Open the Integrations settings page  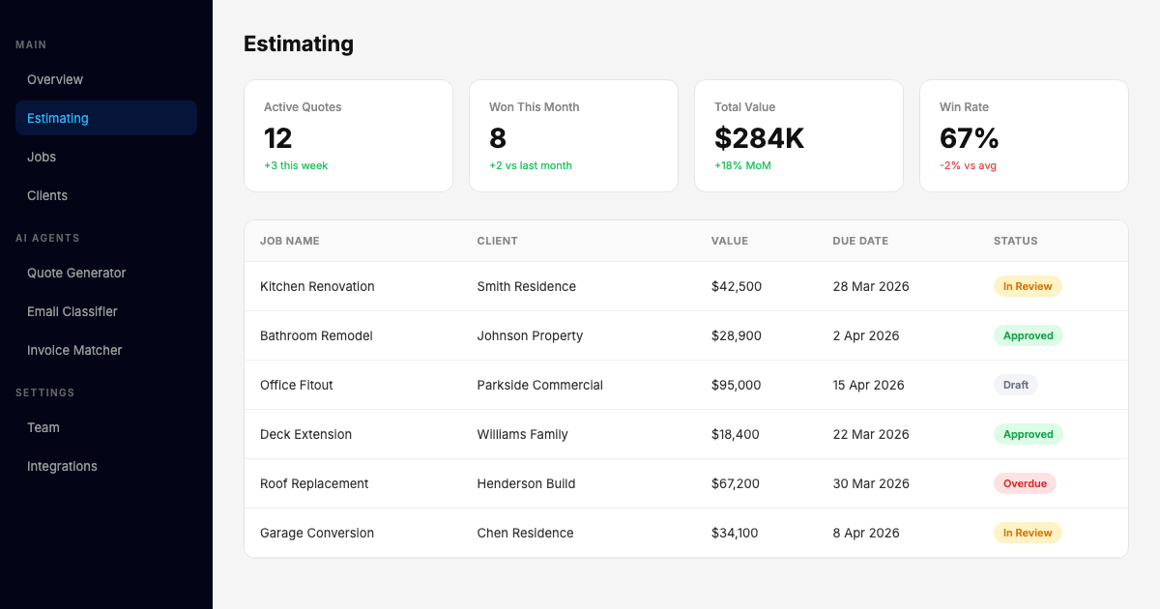point(62,466)
